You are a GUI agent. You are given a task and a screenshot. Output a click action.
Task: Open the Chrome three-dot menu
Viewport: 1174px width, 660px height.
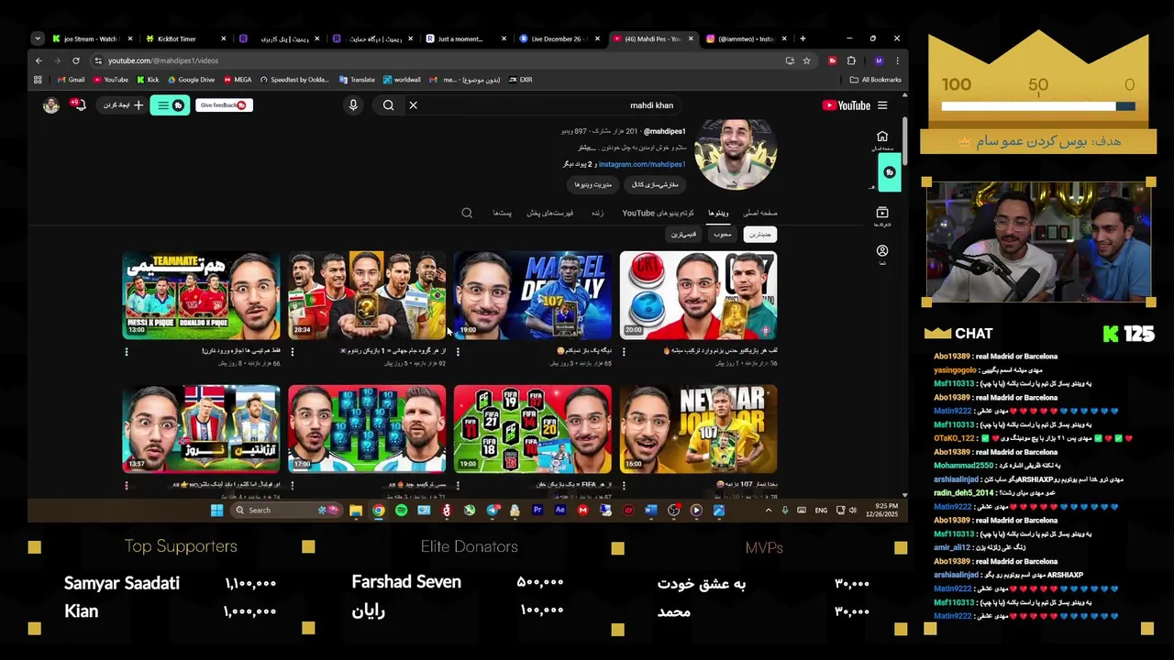click(896, 60)
